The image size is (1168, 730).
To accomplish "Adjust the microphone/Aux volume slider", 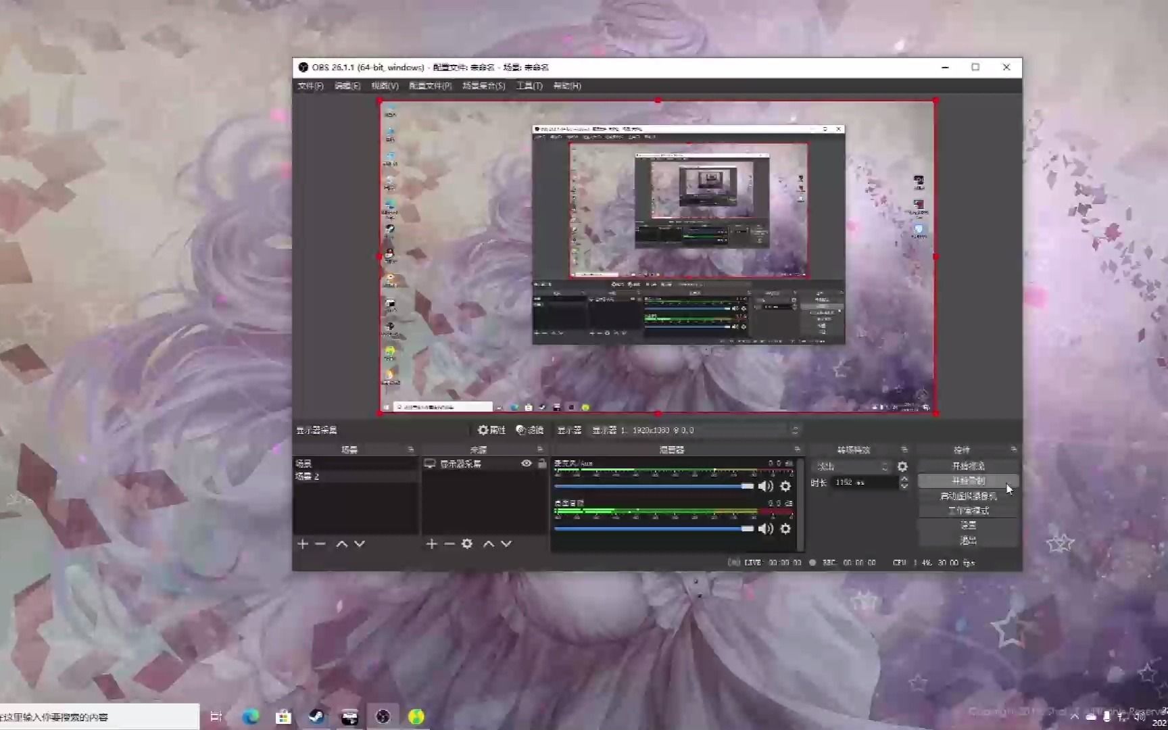I will (x=654, y=486).
